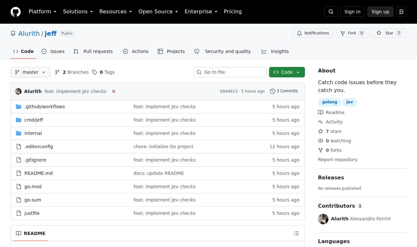Open Alurith contributor profile link

coord(339,219)
